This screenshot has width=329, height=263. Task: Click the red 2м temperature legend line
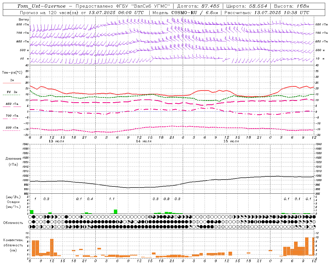point(12,83)
